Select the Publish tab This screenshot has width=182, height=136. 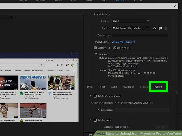coord(158,87)
